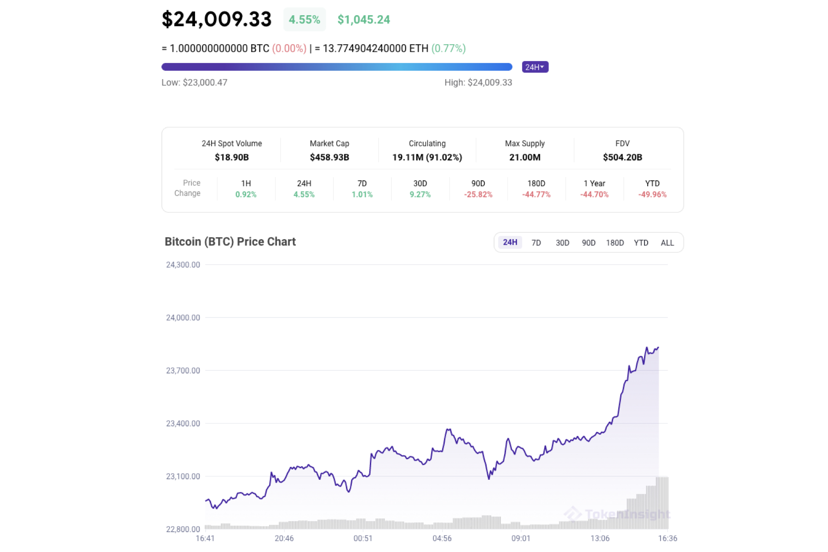Select the 90D chart range
Image resolution: width=828 pixels, height=552 pixels.
(x=588, y=242)
